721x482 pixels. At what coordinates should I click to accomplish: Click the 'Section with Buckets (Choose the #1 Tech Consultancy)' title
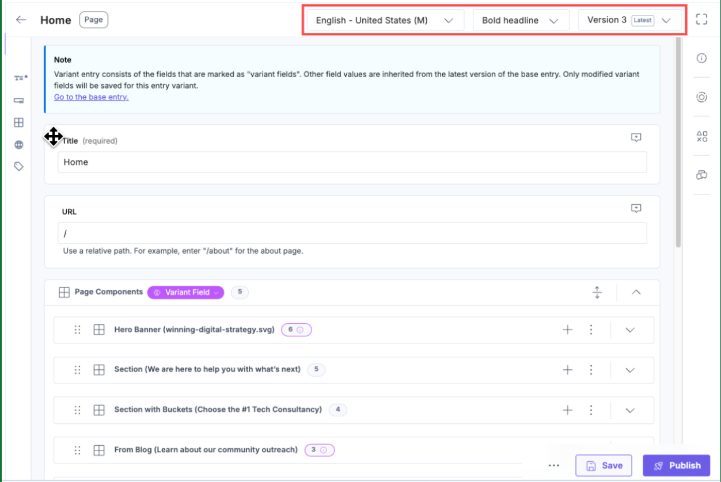(x=218, y=409)
